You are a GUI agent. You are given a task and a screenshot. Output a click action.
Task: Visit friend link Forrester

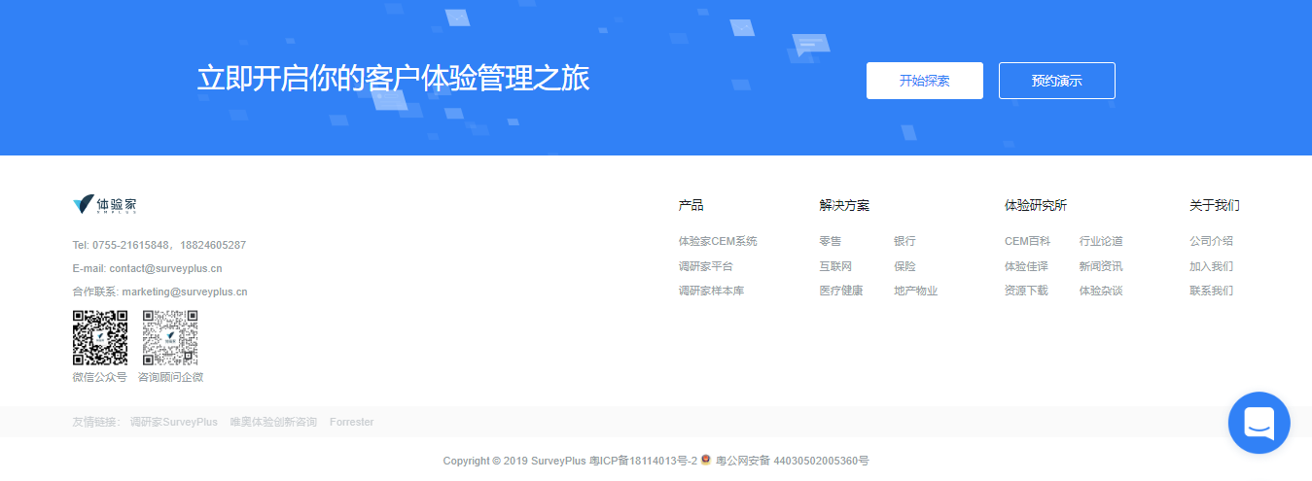(351, 422)
